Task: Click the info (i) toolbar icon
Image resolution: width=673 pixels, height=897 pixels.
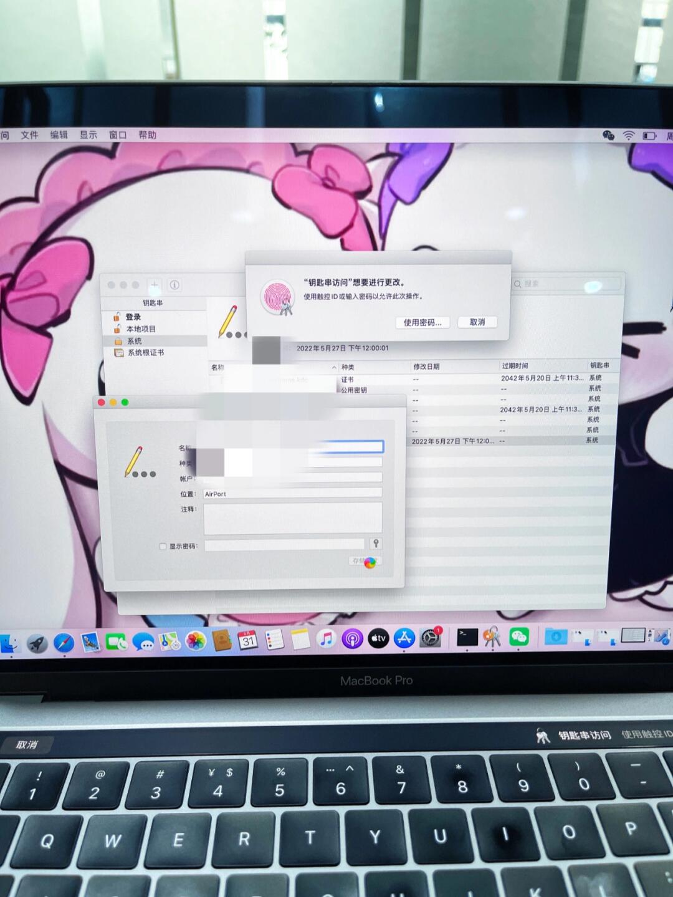Action: (x=175, y=285)
